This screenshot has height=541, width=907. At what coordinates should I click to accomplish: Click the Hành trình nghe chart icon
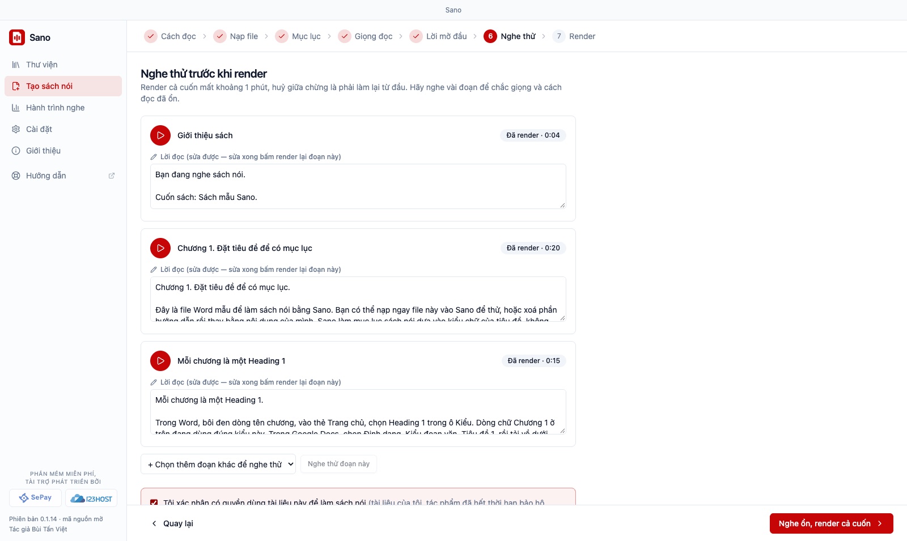pyautogui.click(x=16, y=108)
